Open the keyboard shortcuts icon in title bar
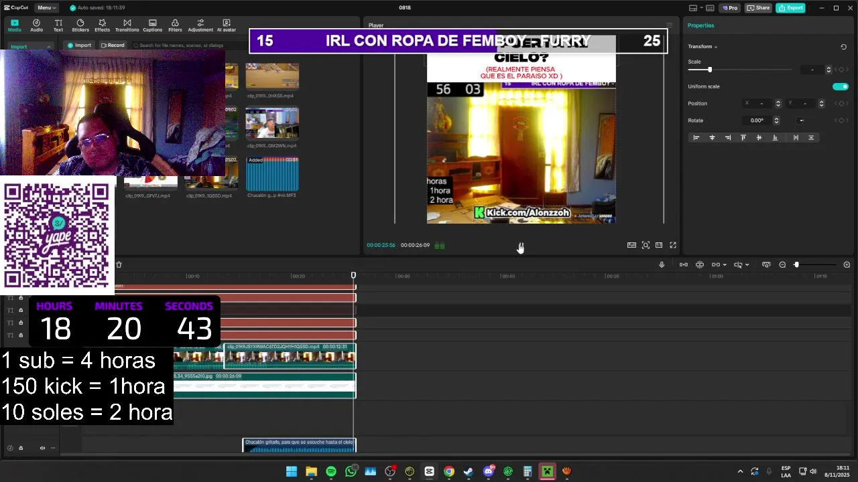The width and height of the screenshot is (858, 482). pyautogui.click(x=710, y=8)
